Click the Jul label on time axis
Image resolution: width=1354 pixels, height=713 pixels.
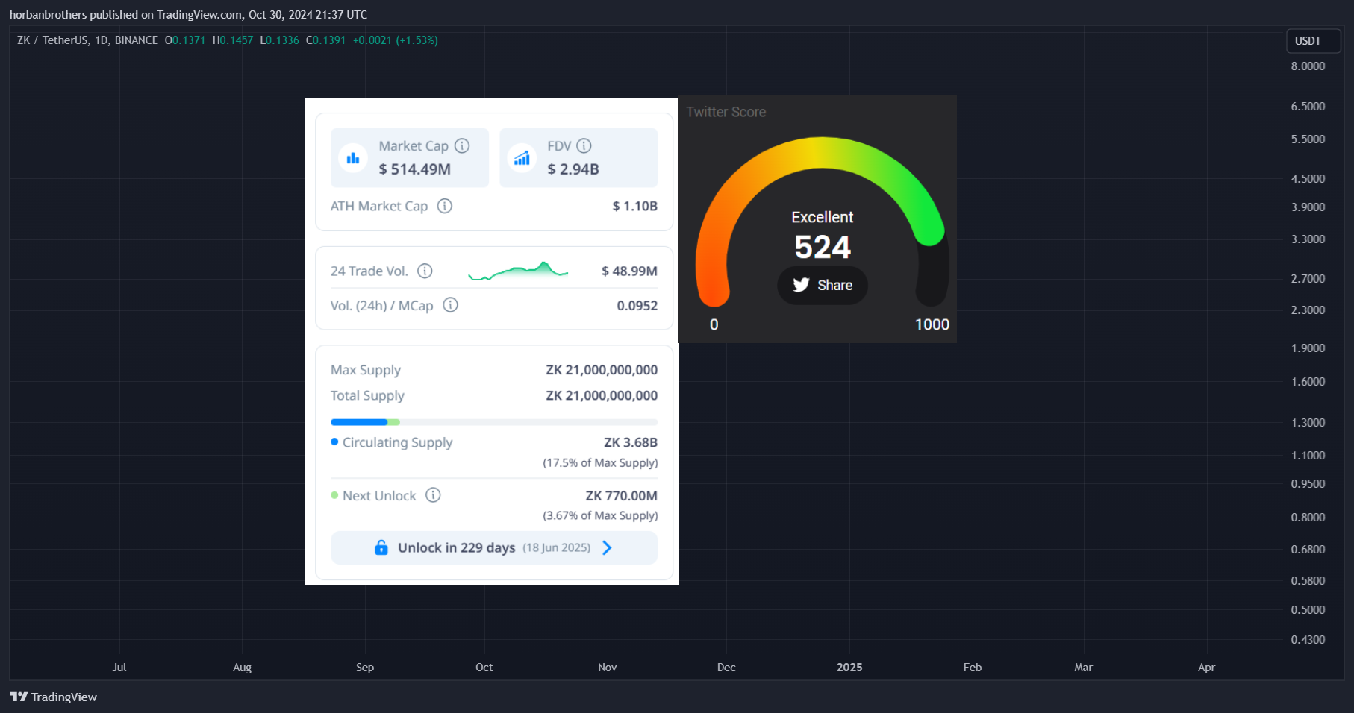119,668
